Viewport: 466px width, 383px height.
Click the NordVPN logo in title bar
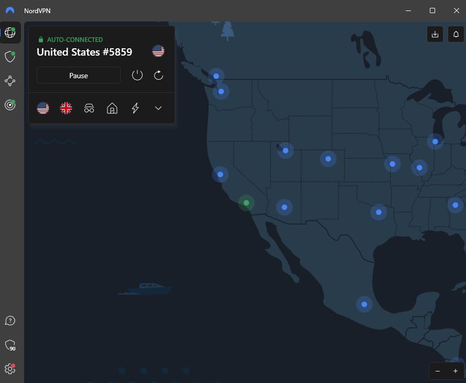click(10, 10)
